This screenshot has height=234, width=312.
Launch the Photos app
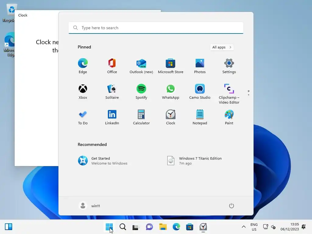point(200,66)
